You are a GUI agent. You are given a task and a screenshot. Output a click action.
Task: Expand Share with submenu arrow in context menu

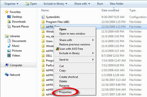pyautogui.click(x=93, y=40)
